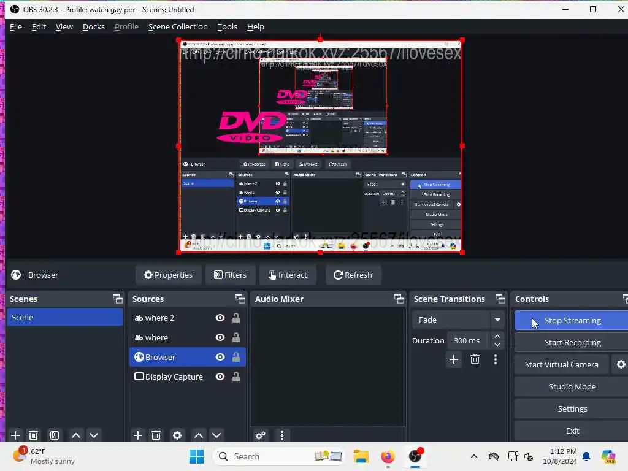The width and height of the screenshot is (628, 471).
Task: Lock the 'where 2' source
Action: click(x=236, y=318)
